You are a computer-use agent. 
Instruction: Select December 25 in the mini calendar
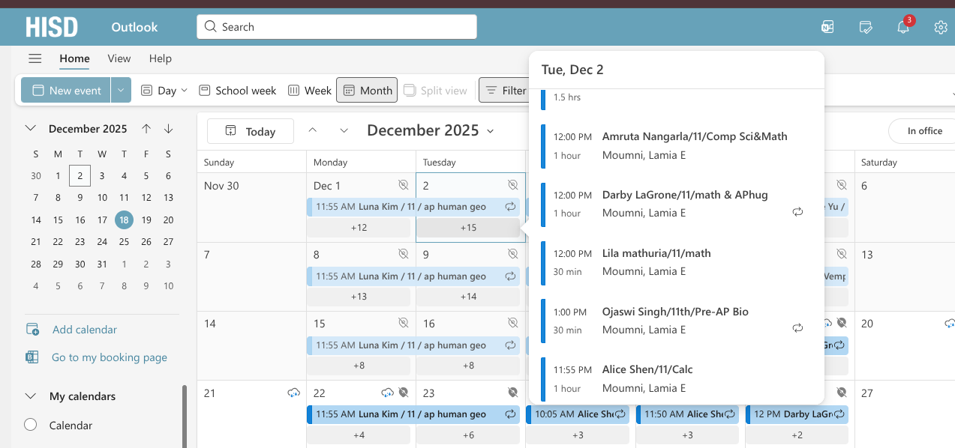click(125, 242)
